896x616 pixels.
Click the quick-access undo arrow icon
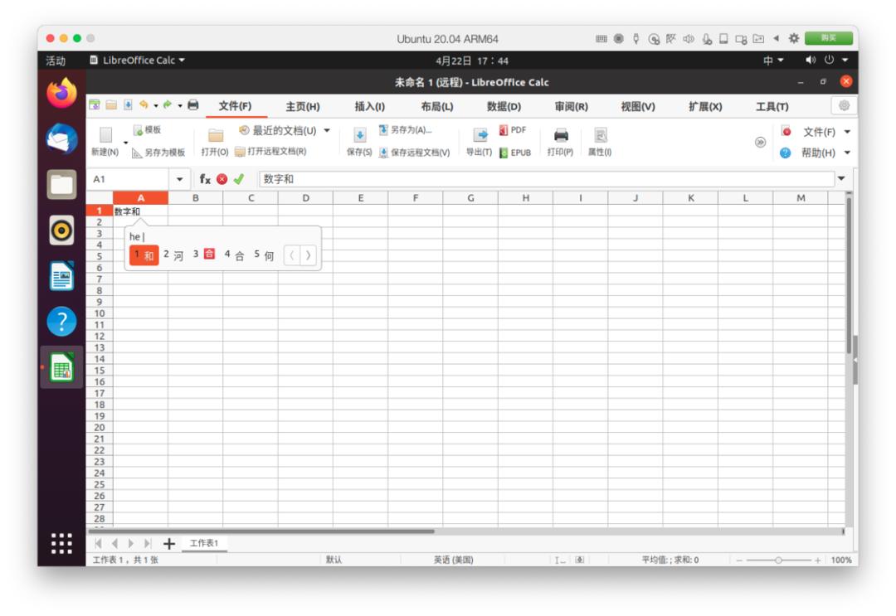(144, 104)
